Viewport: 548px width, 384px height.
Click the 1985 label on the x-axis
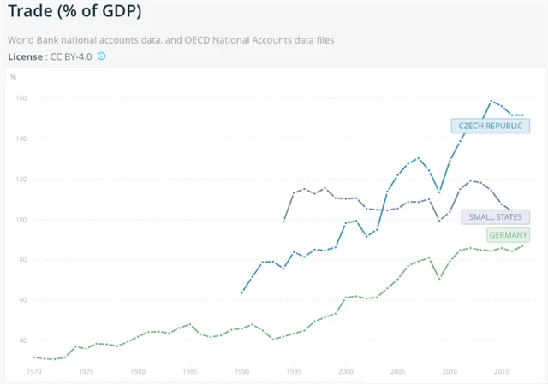[x=190, y=373]
